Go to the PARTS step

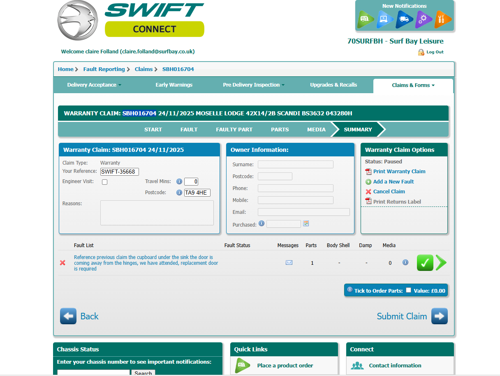click(280, 129)
